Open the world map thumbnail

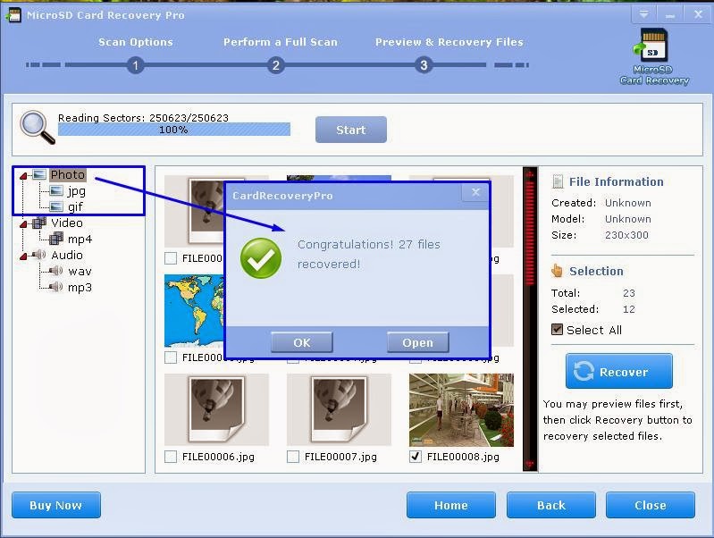pyautogui.click(x=195, y=311)
